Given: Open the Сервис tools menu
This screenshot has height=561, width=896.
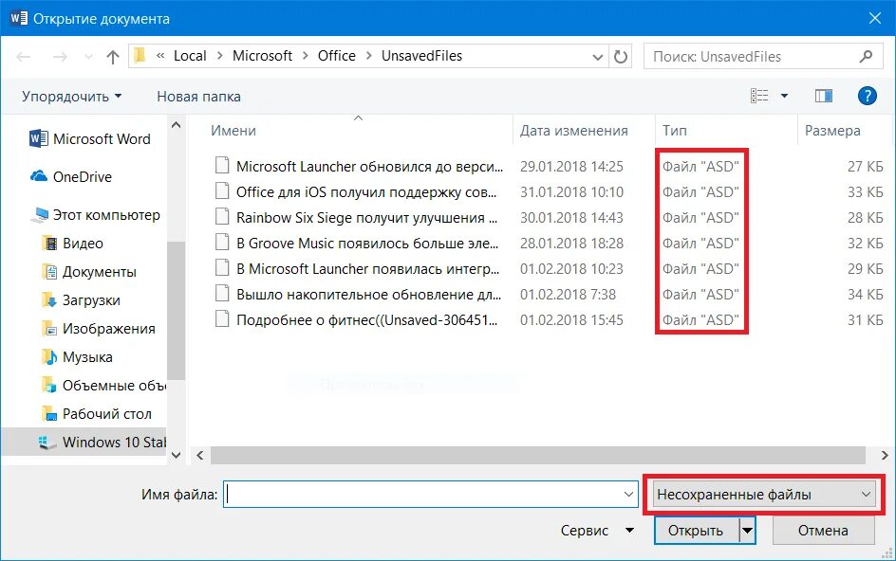Looking at the screenshot, I should coord(597,530).
